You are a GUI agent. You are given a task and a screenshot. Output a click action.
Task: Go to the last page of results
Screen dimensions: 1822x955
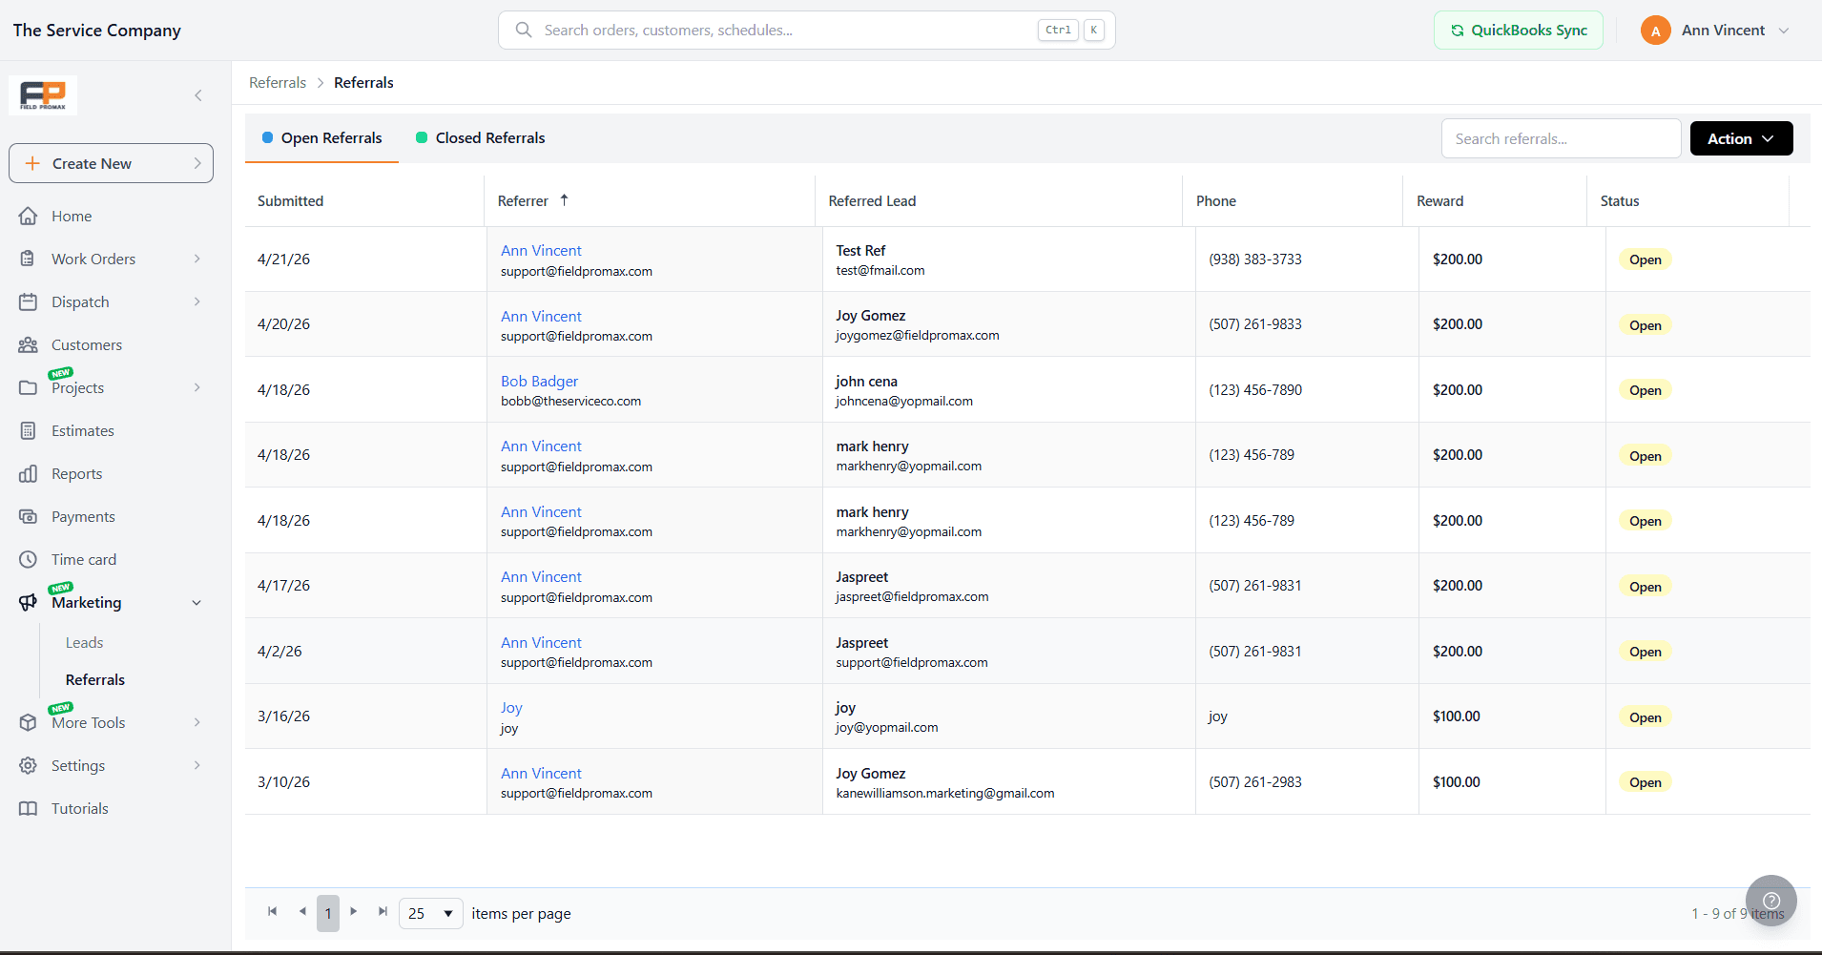click(383, 912)
